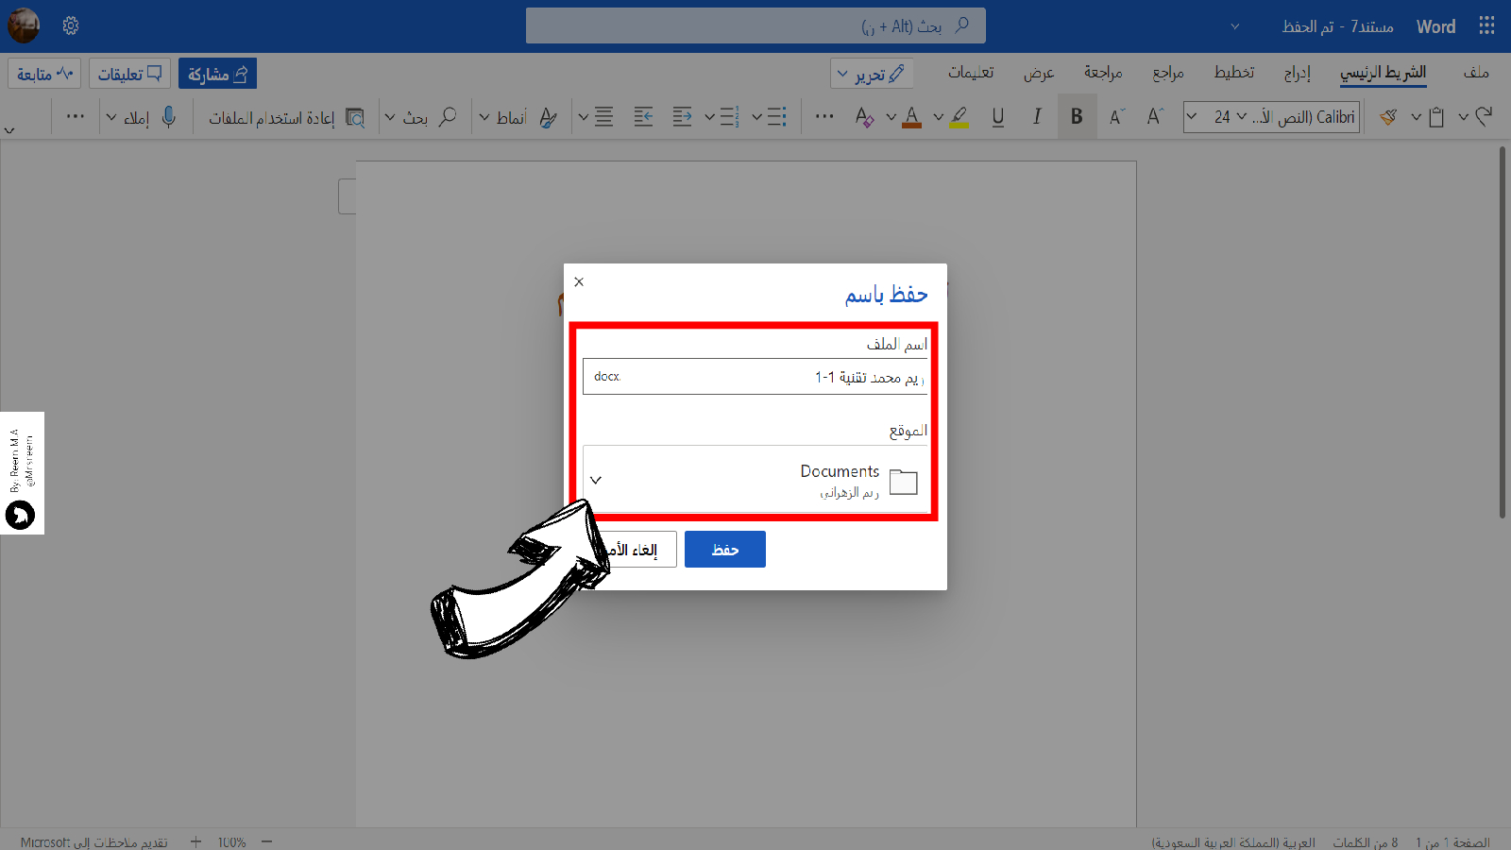Image resolution: width=1511 pixels, height=850 pixels.
Task: Click the clipboard paste icon
Action: [1436, 117]
